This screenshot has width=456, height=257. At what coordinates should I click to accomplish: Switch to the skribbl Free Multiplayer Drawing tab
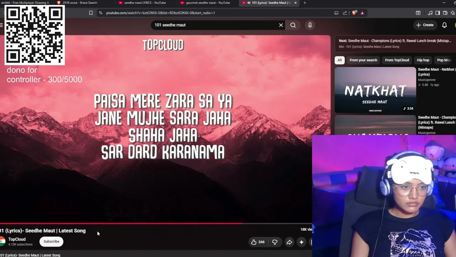point(25,3)
